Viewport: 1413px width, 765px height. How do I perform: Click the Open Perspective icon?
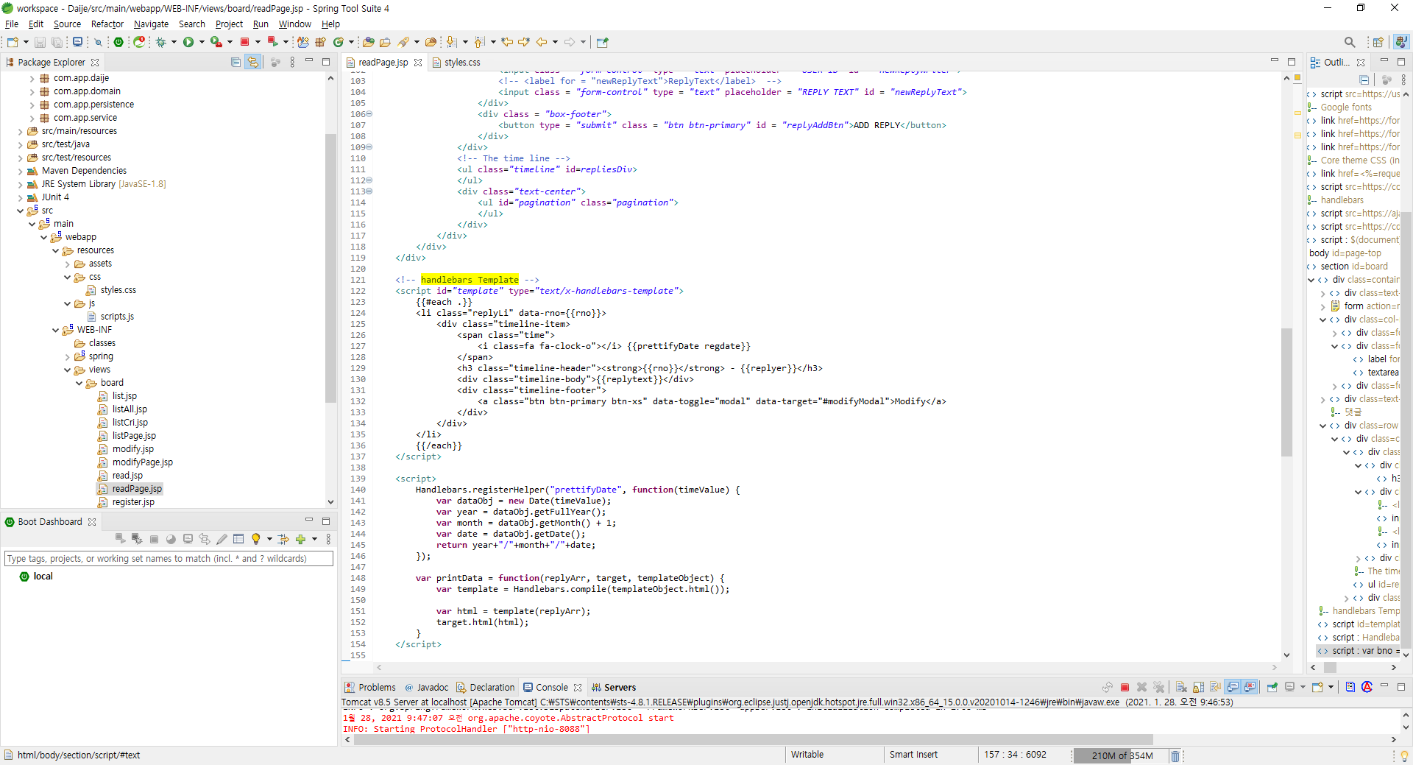coord(1378,42)
